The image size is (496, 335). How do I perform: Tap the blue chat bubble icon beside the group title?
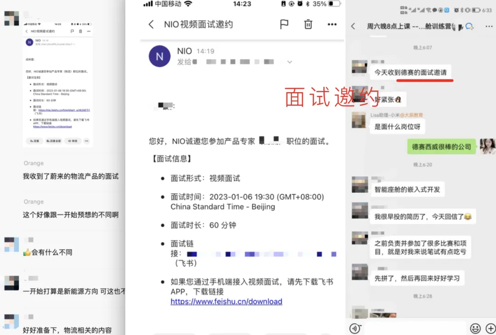pyautogui.click(x=469, y=26)
